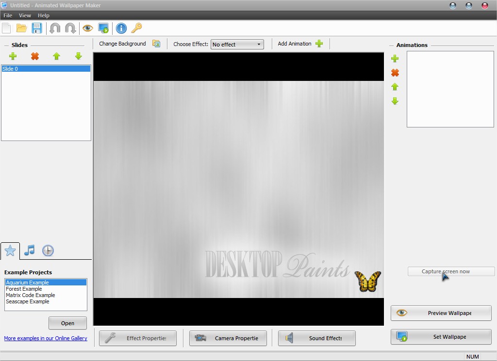Open the File menu
This screenshot has width=497, height=361.
8,15
